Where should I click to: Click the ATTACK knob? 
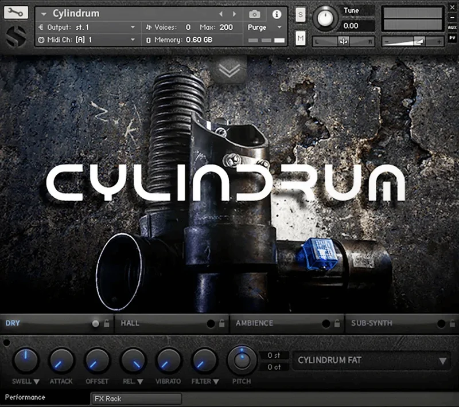[x=61, y=361]
